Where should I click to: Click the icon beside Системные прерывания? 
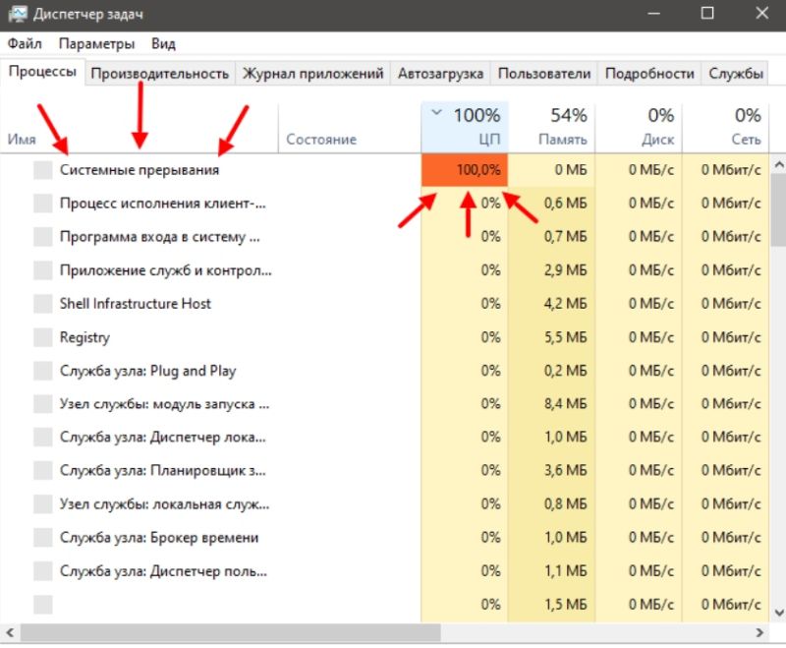coord(43,170)
